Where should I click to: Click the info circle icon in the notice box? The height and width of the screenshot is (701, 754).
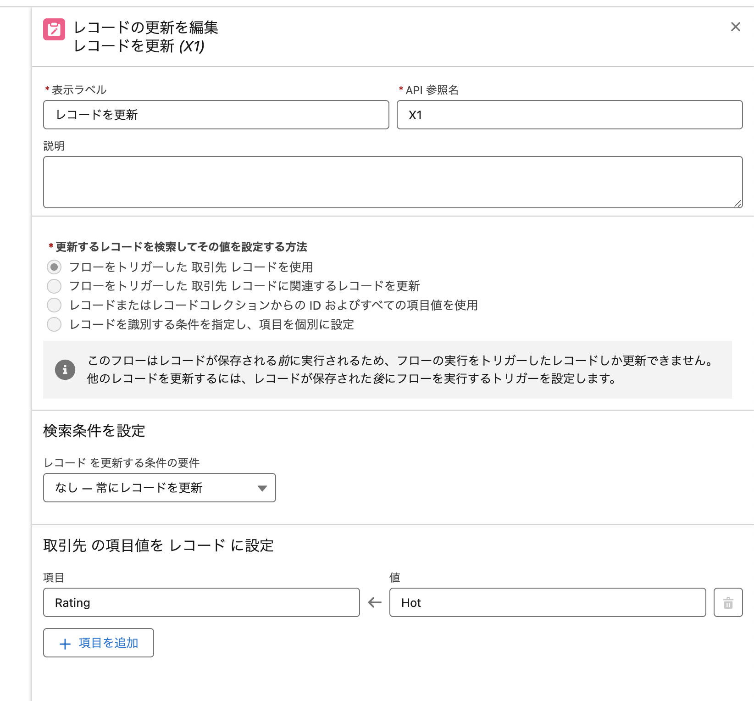pyautogui.click(x=65, y=370)
